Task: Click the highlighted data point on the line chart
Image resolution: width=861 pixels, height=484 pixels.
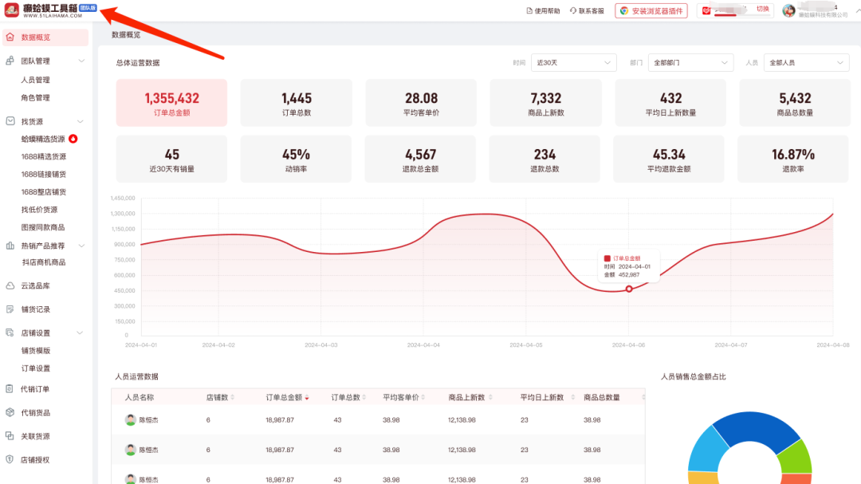Action: click(629, 289)
